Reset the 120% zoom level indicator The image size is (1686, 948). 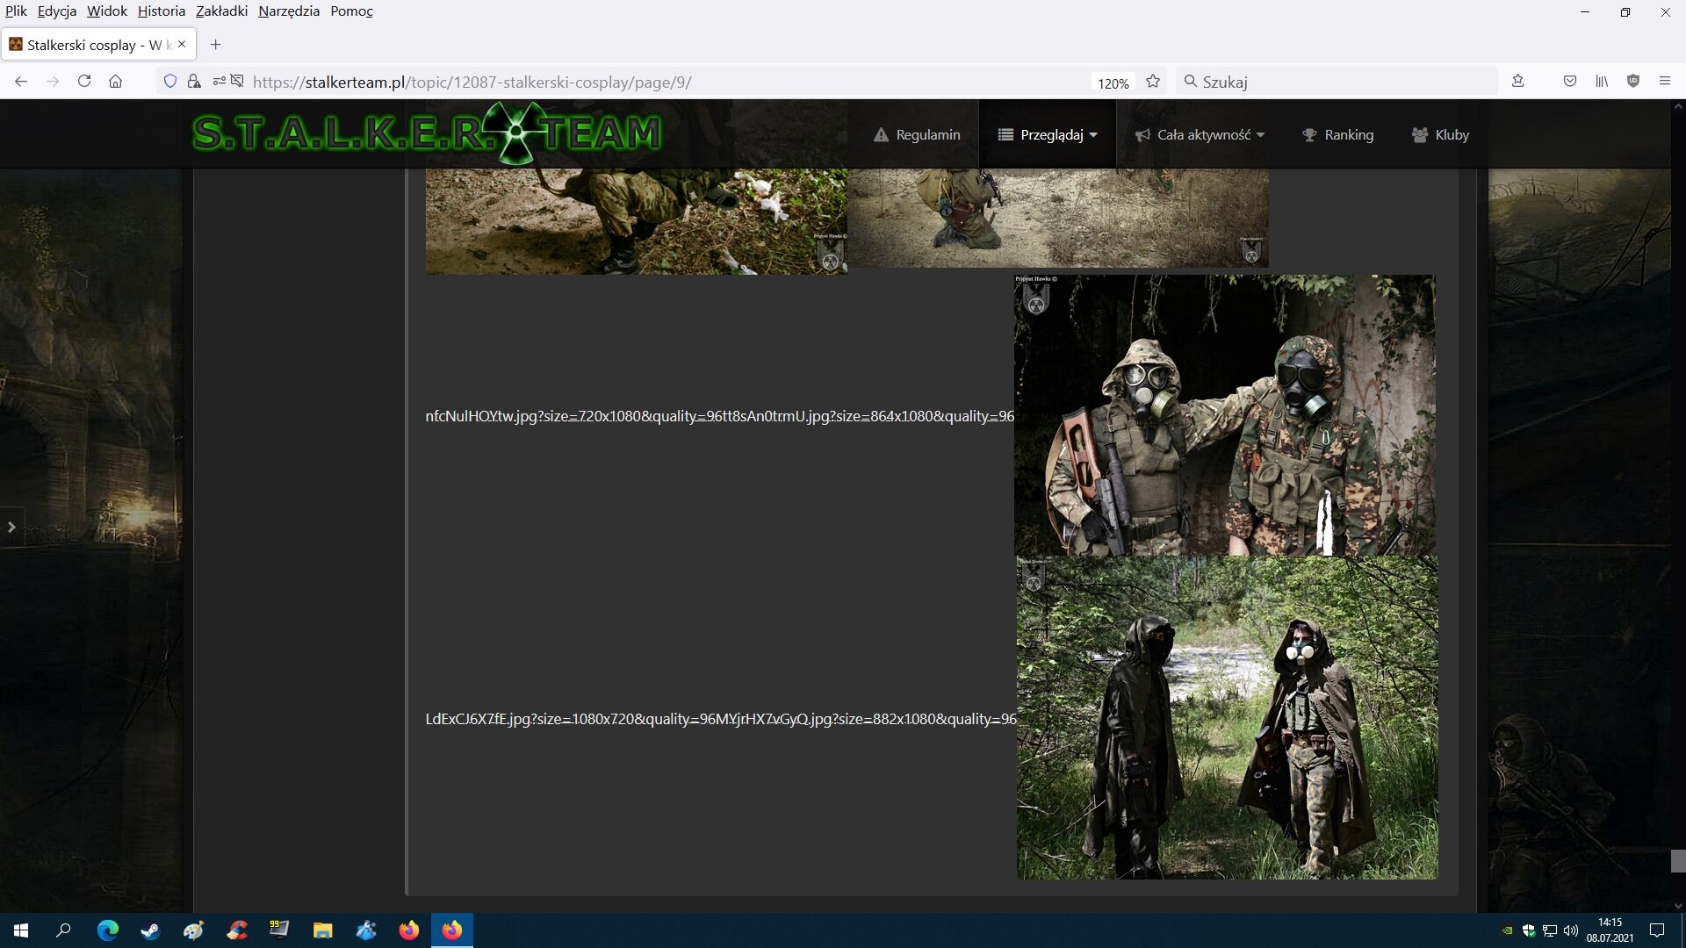pyautogui.click(x=1113, y=83)
